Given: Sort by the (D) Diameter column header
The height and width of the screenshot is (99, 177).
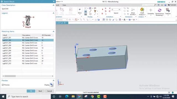Looking at the screenshot, I should click(x=47, y=35).
